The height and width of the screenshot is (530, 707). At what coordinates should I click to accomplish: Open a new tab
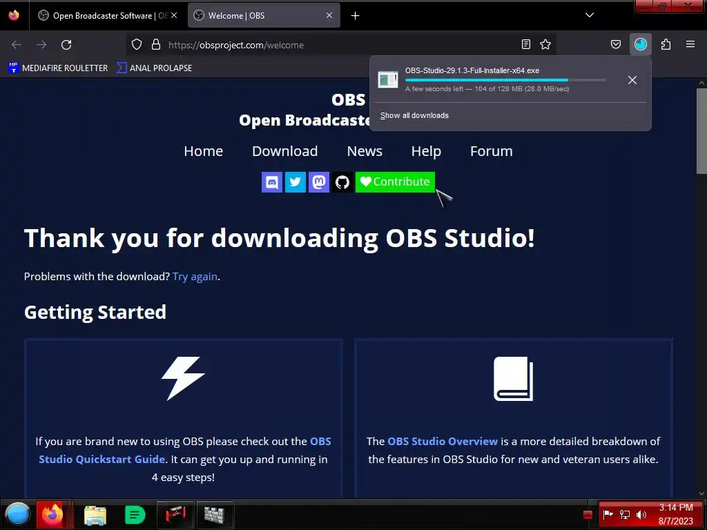[356, 16]
